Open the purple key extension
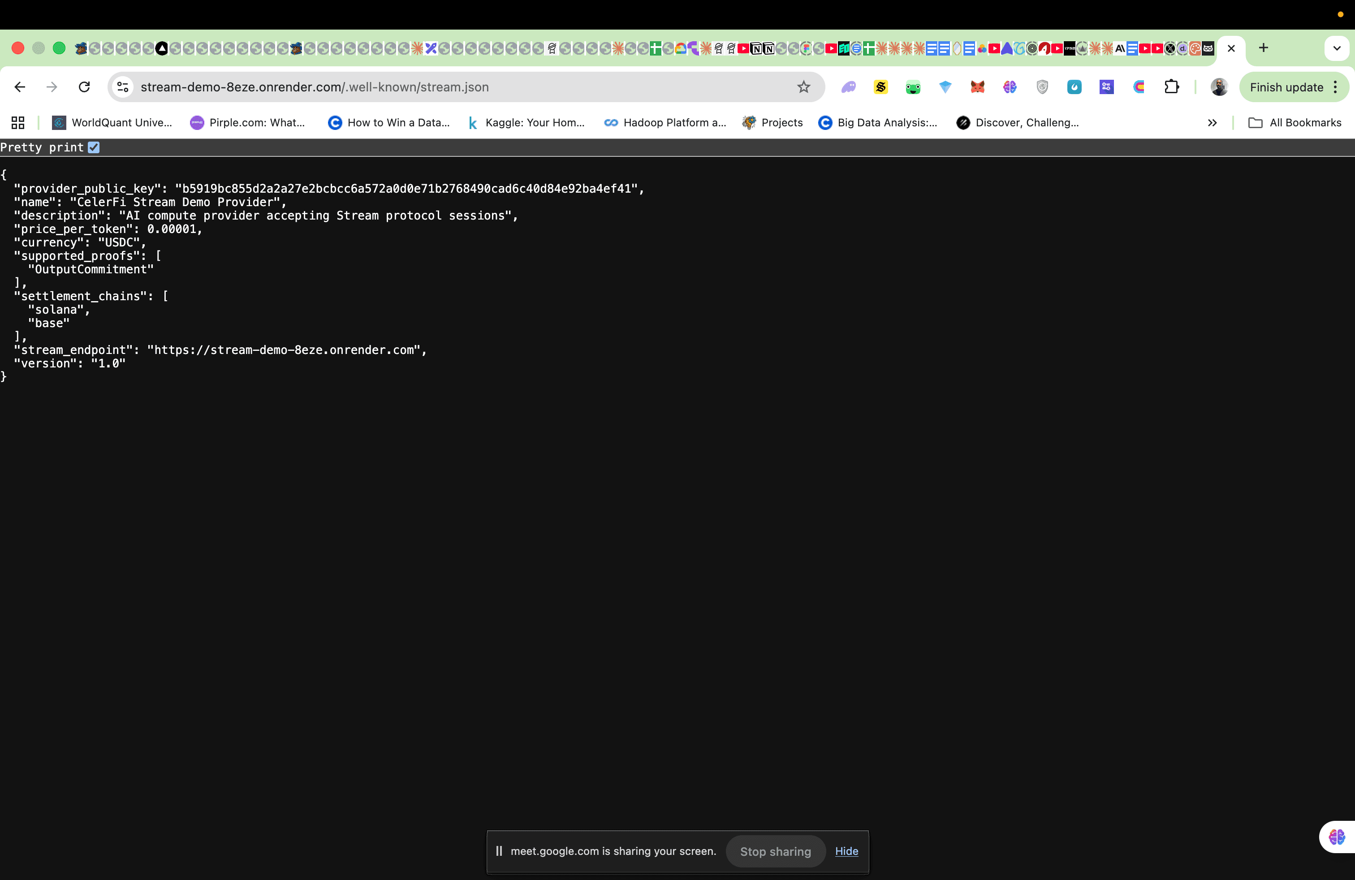Screen dimensions: 1355x880 click(x=1106, y=87)
